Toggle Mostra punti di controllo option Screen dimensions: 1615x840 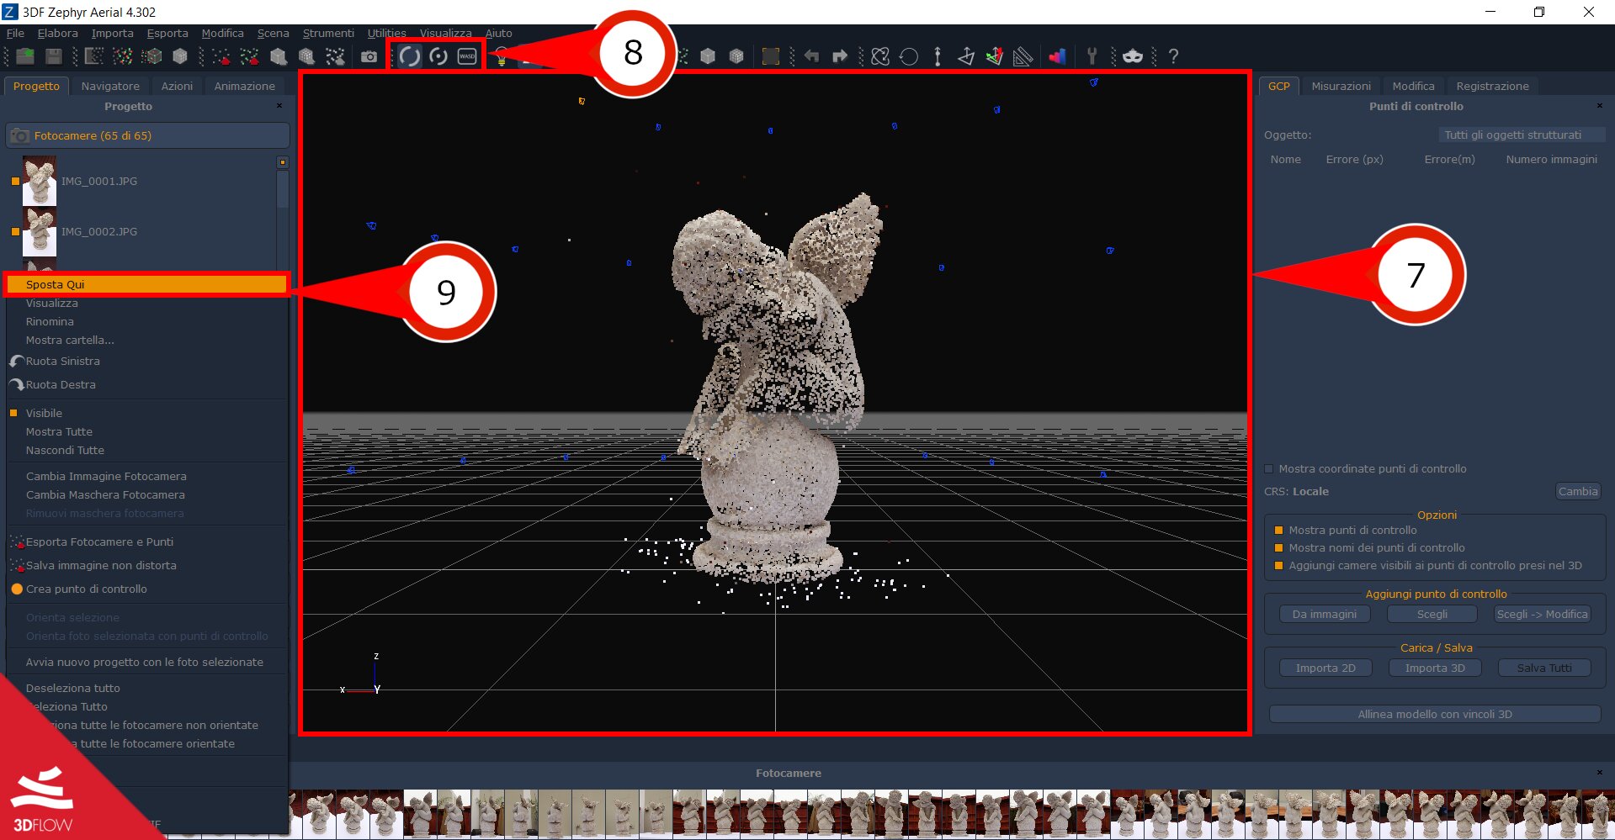coord(1279,531)
